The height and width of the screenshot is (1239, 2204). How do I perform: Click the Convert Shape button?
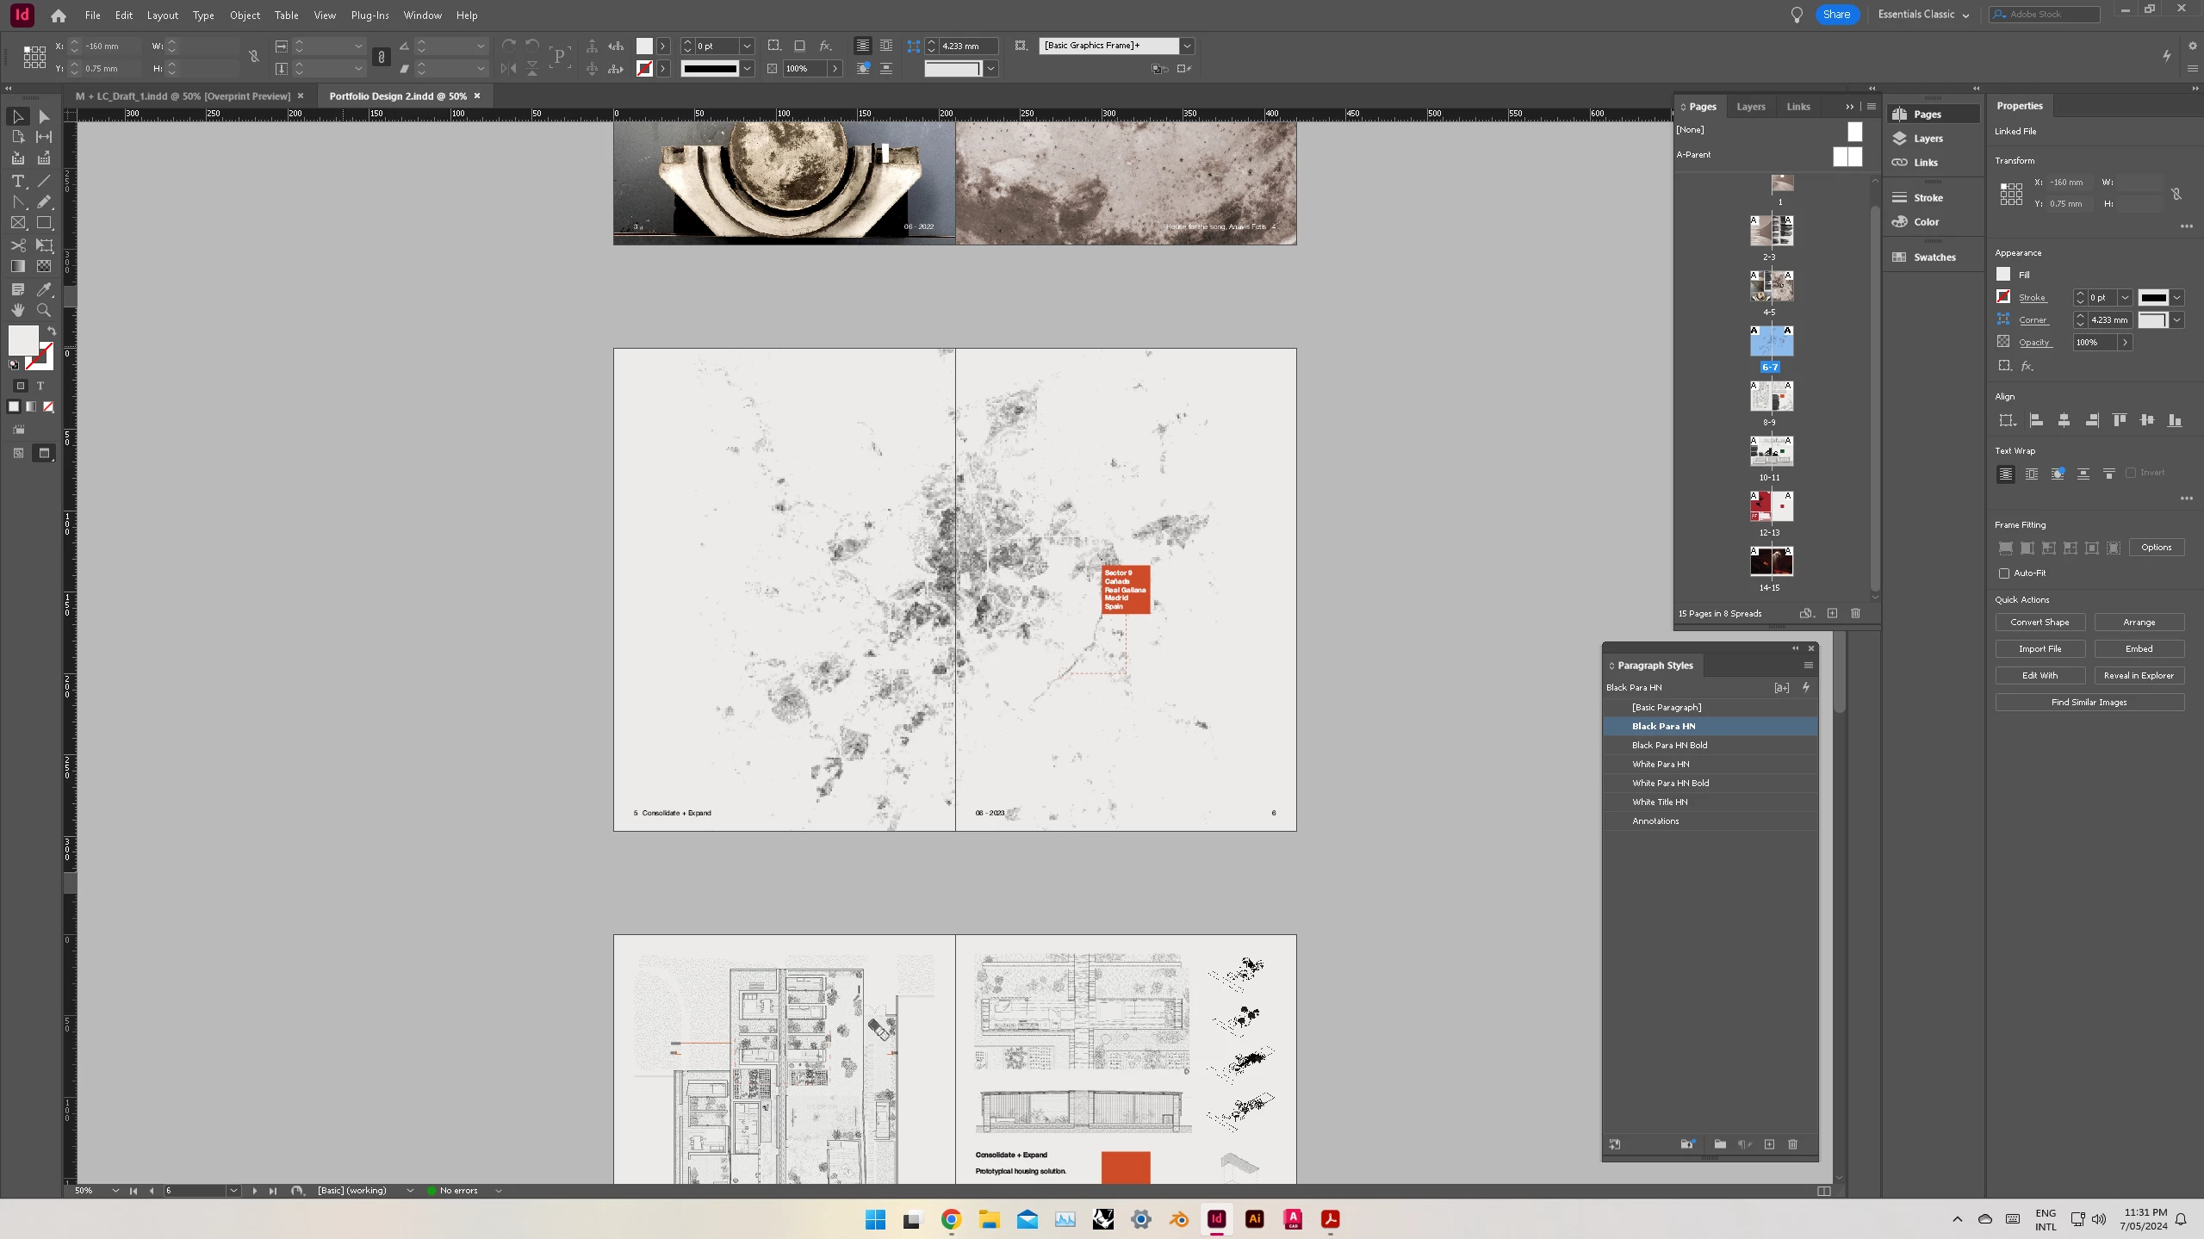[x=2039, y=623]
